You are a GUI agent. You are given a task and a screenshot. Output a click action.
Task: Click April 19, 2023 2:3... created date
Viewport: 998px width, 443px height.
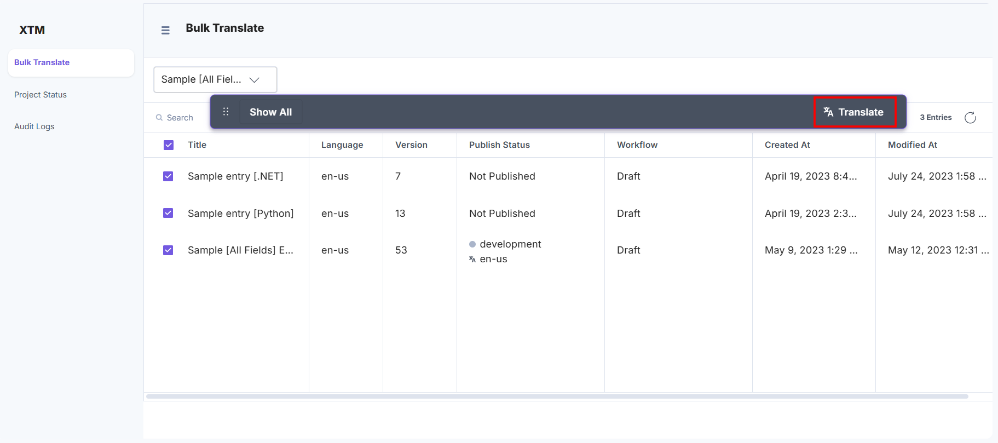[811, 214]
